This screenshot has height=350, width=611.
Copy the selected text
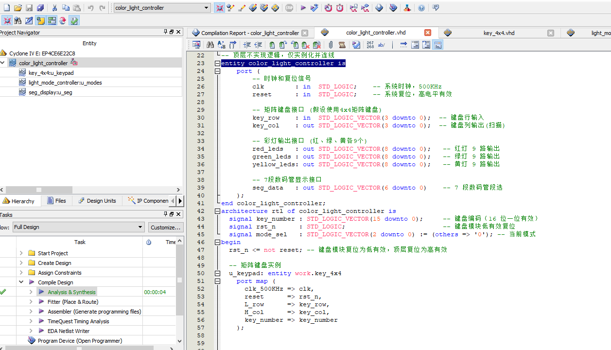click(66, 8)
